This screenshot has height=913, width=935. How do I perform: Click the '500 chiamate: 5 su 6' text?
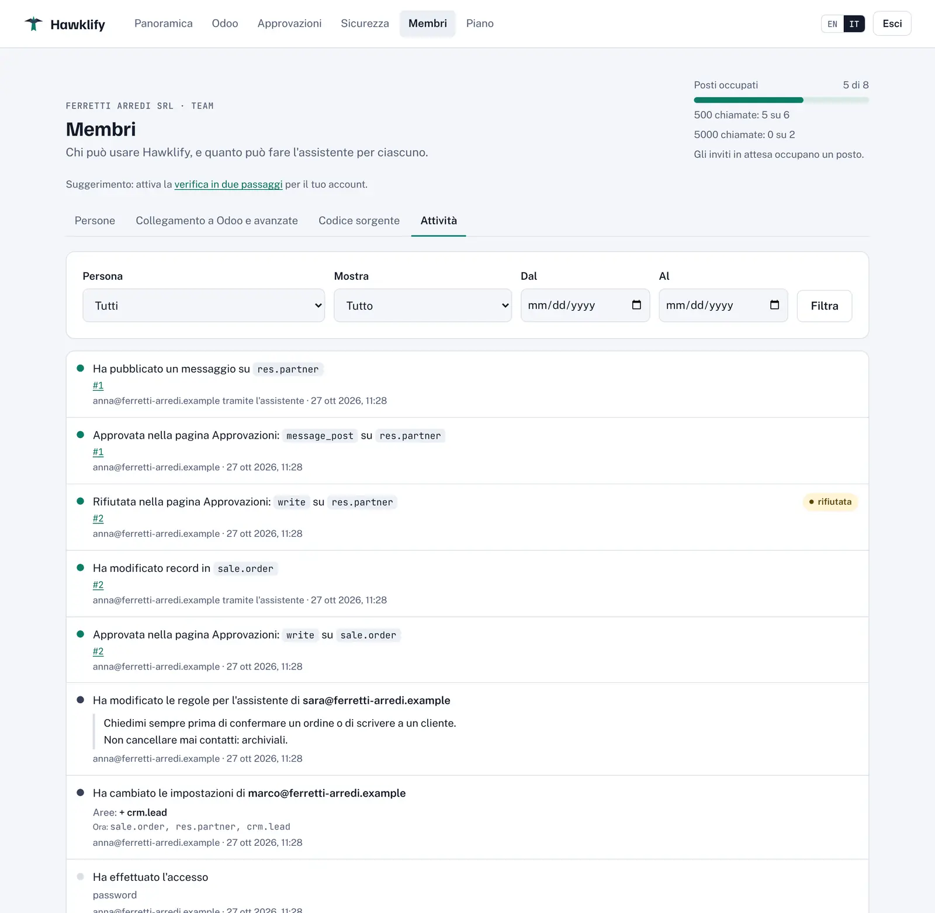pyautogui.click(x=742, y=115)
